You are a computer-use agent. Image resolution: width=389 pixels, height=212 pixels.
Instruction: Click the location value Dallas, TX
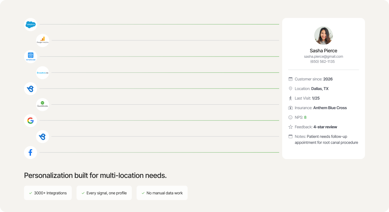[320, 89]
